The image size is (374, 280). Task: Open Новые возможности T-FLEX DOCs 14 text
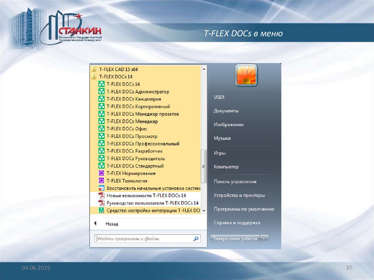point(146,196)
